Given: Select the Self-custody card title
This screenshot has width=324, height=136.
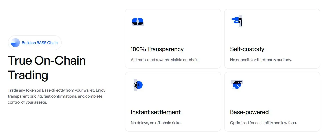Looking at the screenshot, I should click(x=247, y=49).
